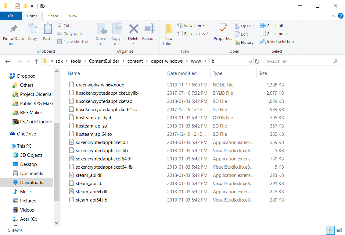This screenshot has height=235, width=345.
Task: Switch to Details view layout
Action: coord(330,230)
